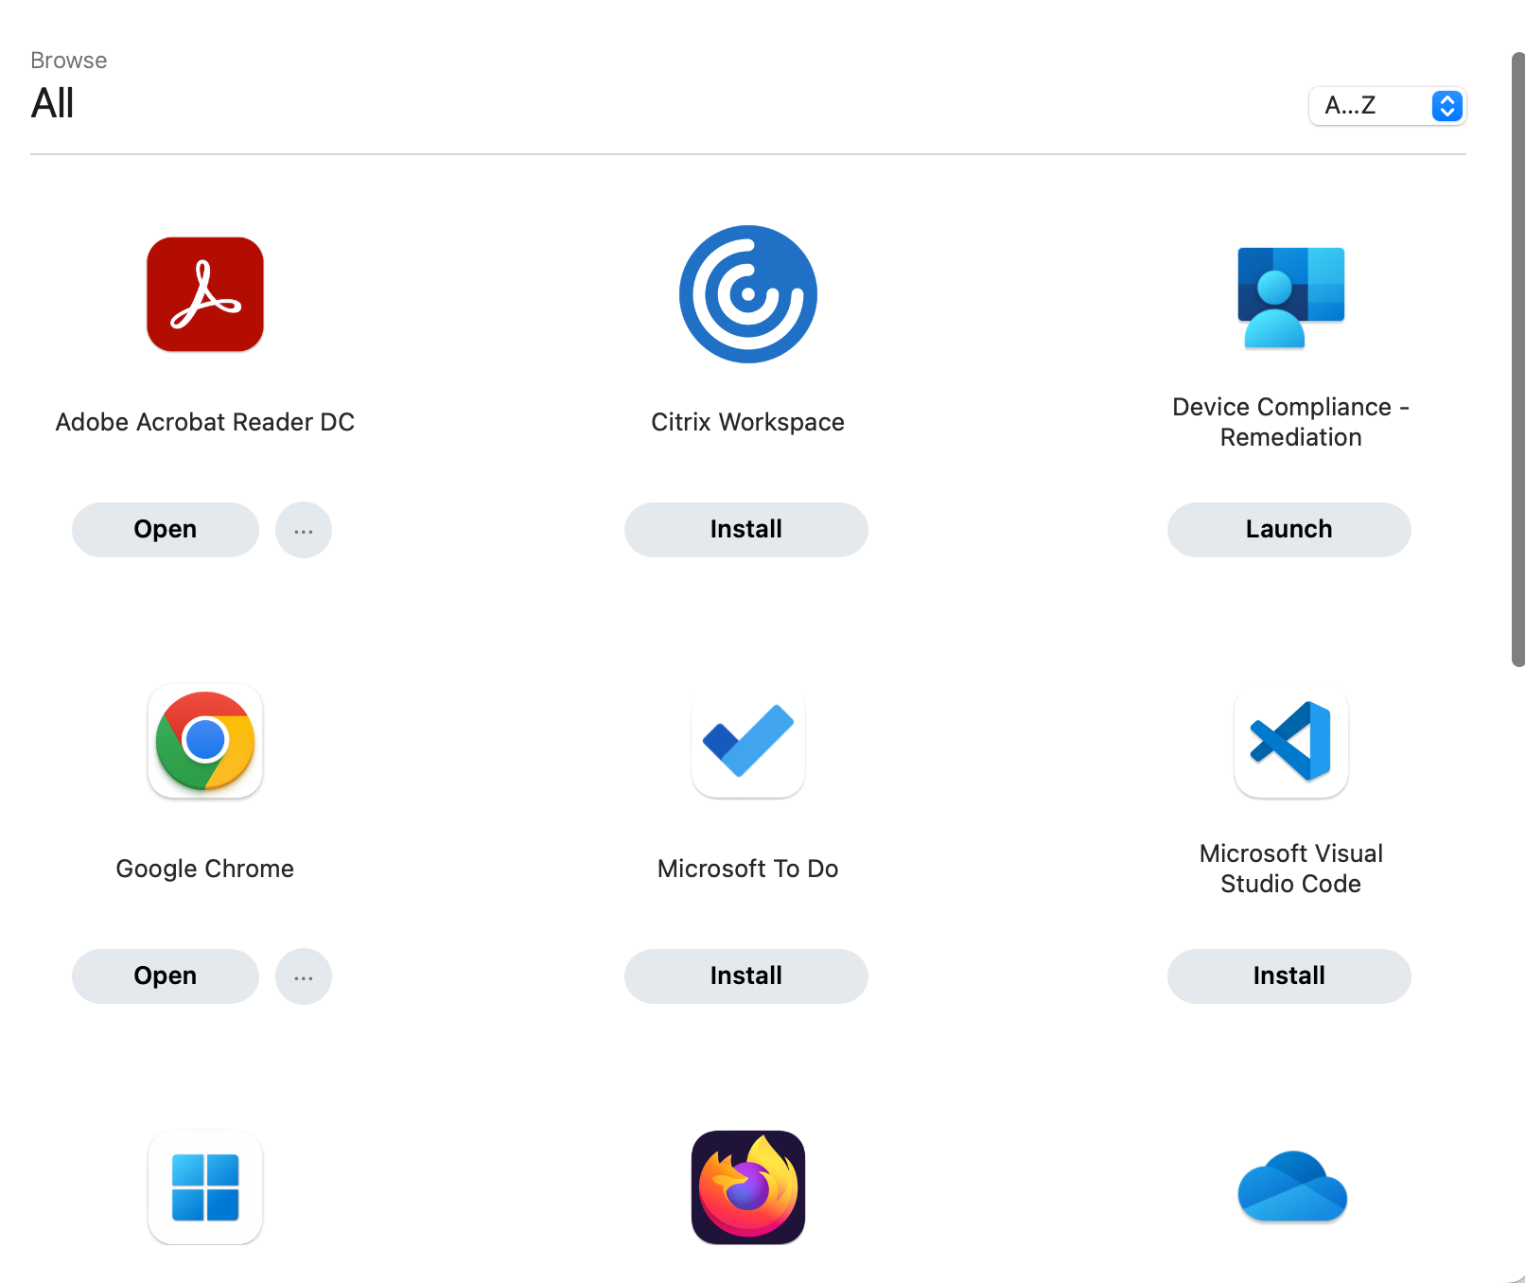
Task: Click the Windows logo app icon
Action: [x=205, y=1187]
